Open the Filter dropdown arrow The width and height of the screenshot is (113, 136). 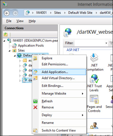pos(106,43)
